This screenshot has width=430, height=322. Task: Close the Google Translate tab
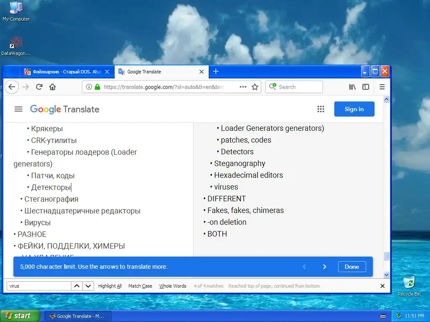202,72
